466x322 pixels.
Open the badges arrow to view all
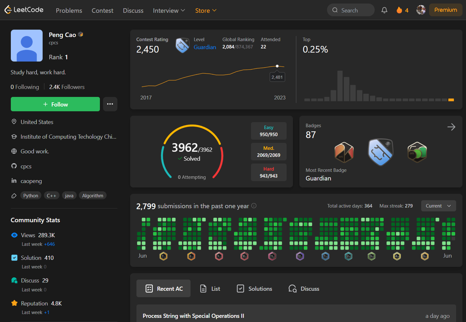click(451, 127)
